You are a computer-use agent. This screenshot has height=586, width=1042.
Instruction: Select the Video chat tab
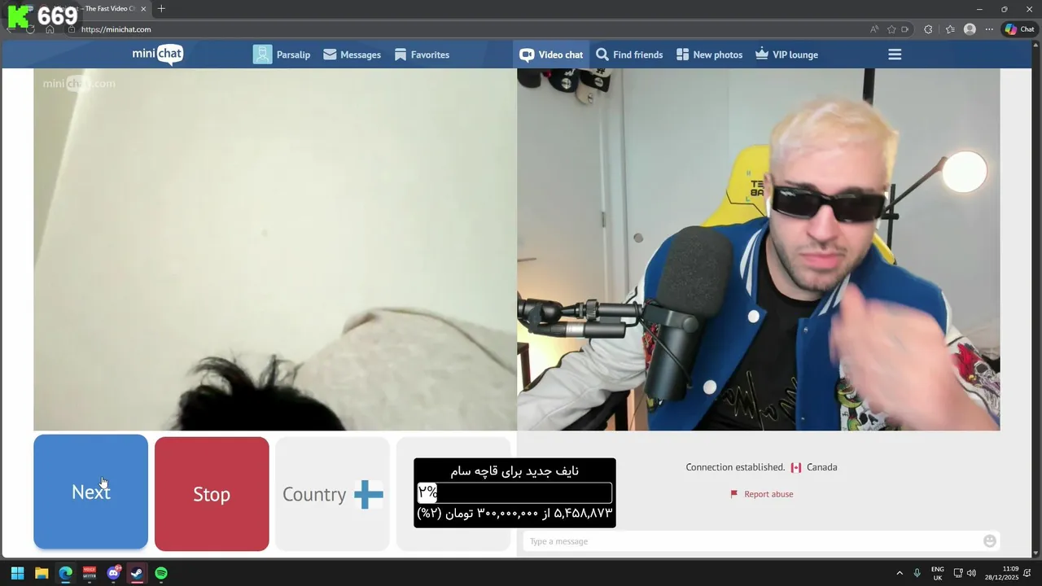point(551,55)
